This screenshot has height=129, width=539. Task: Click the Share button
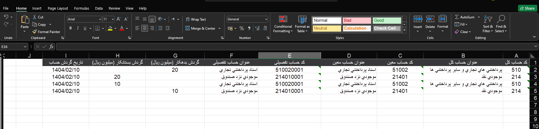tap(527, 8)
